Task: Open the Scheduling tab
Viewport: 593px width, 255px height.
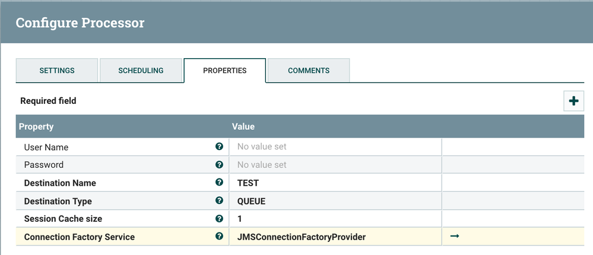Action: 141,71
